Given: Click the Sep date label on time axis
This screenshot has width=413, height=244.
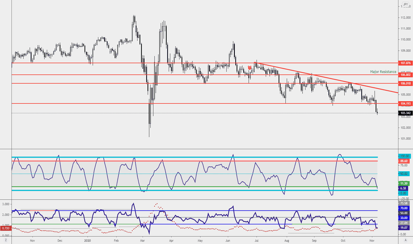Looking at the screenshot, I should tap(314, 240).
